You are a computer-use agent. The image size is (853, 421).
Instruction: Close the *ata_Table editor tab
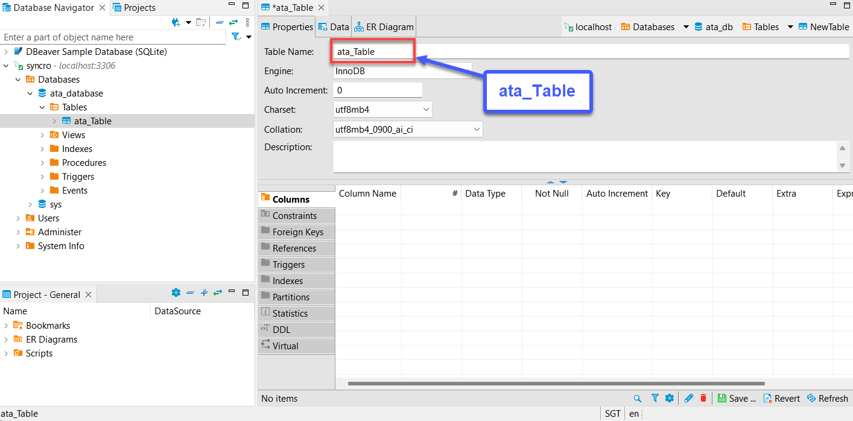coord(321,8)
